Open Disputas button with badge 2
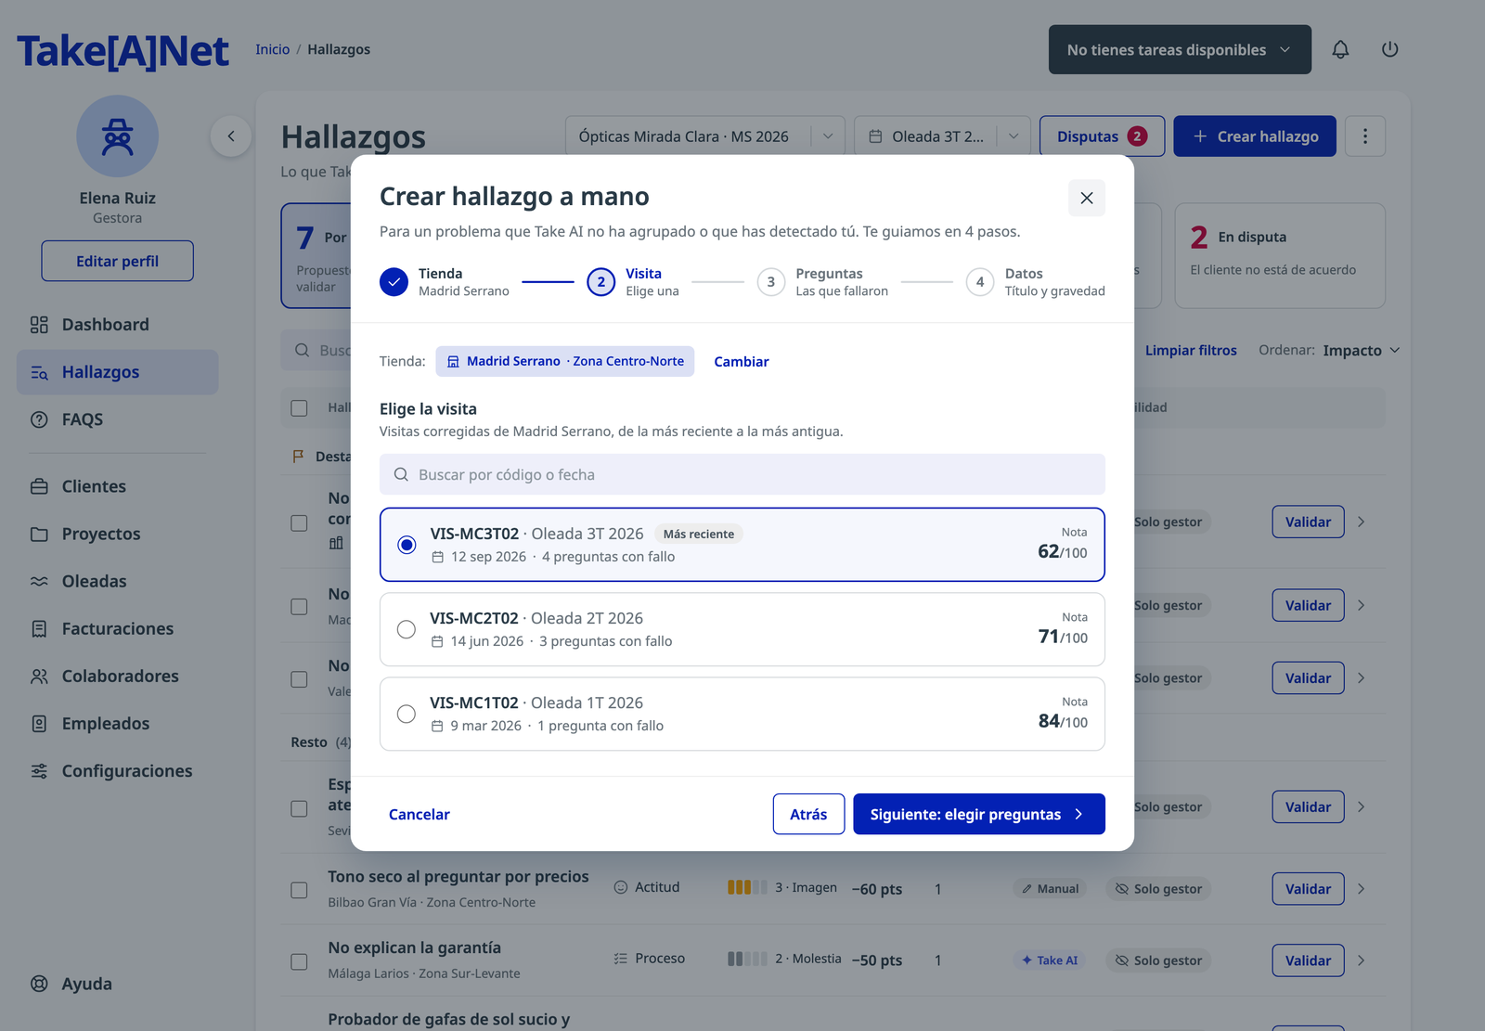The width and height of the screenshot is (1485, 1031). point(1102,136)
